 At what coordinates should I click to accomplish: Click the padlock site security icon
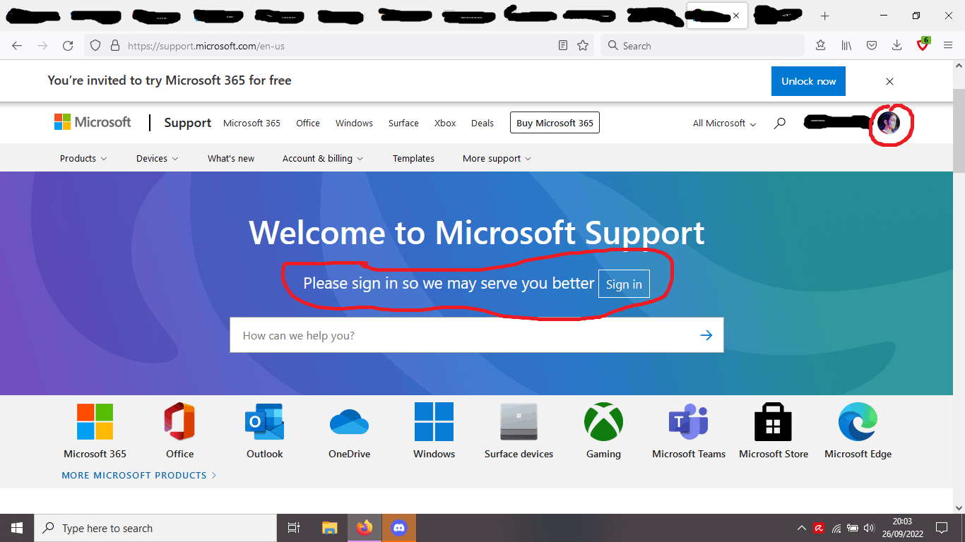coord(115,46)
